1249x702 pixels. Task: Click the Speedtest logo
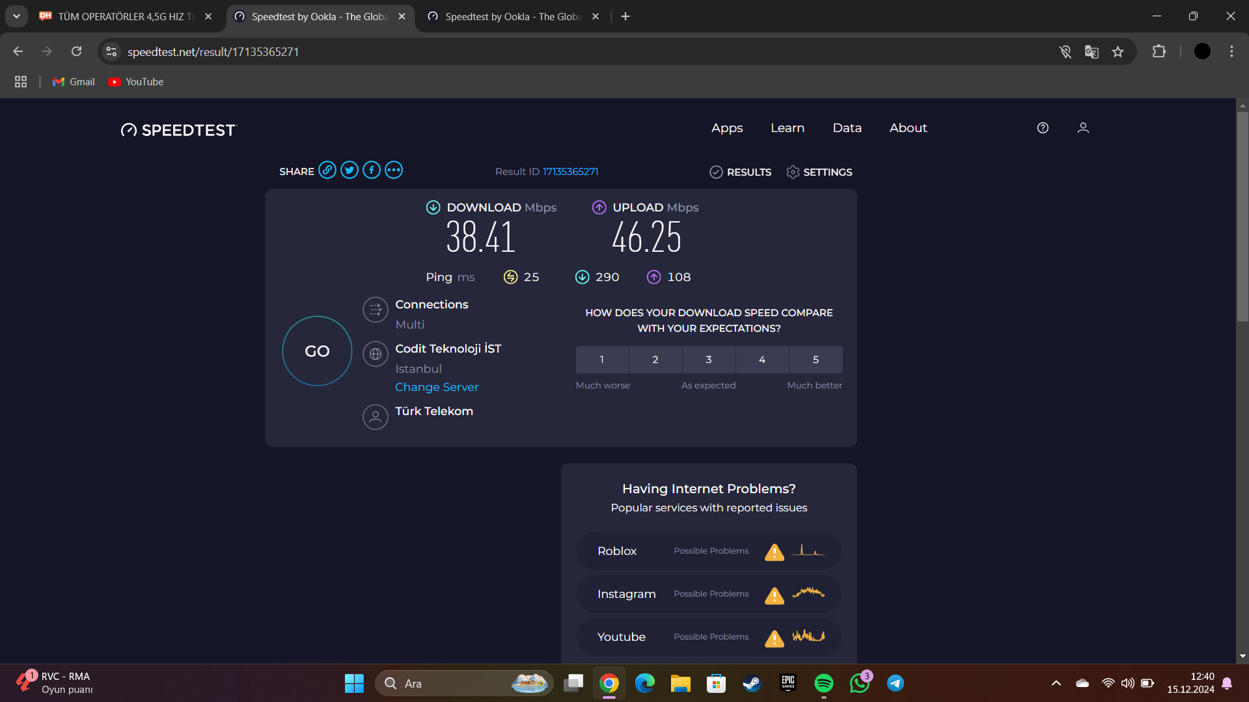(179, 130)
